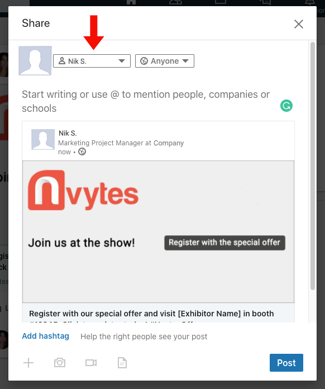Click the small avatar in post preview
This screenshot has width=325, height=389.
tap(43, 139)
